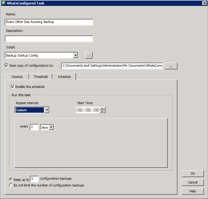Select the Schedule tab
Viewport: 208px width, 199px height.
coord(64,77)
